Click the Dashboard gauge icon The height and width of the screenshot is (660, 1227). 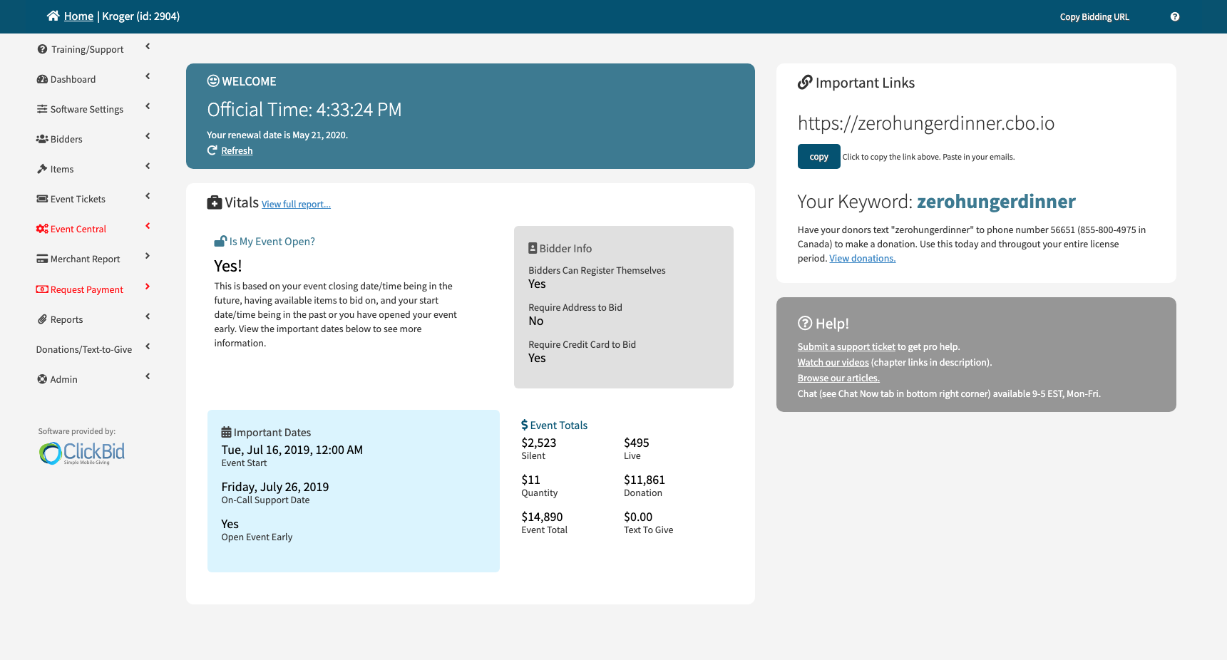[x=42, y=79]
